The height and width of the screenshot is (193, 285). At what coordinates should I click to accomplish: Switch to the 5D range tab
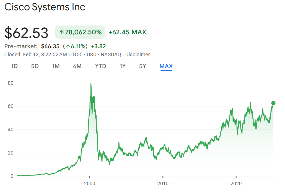35,66
